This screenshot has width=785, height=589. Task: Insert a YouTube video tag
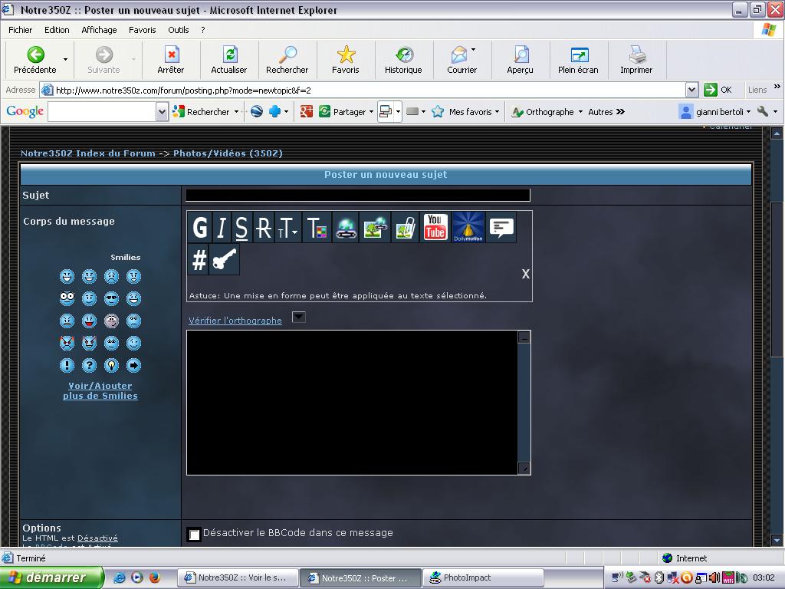click(x=435, y=228)
